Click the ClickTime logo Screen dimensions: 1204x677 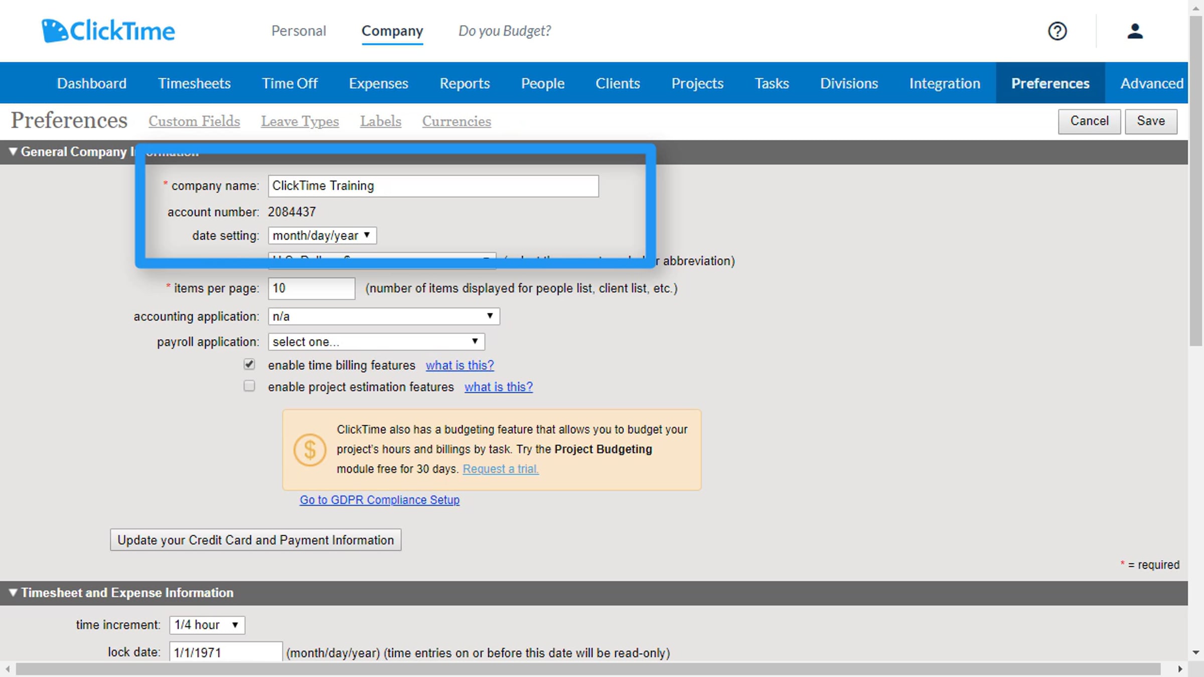pyautogui.click(x=108, y=31)
